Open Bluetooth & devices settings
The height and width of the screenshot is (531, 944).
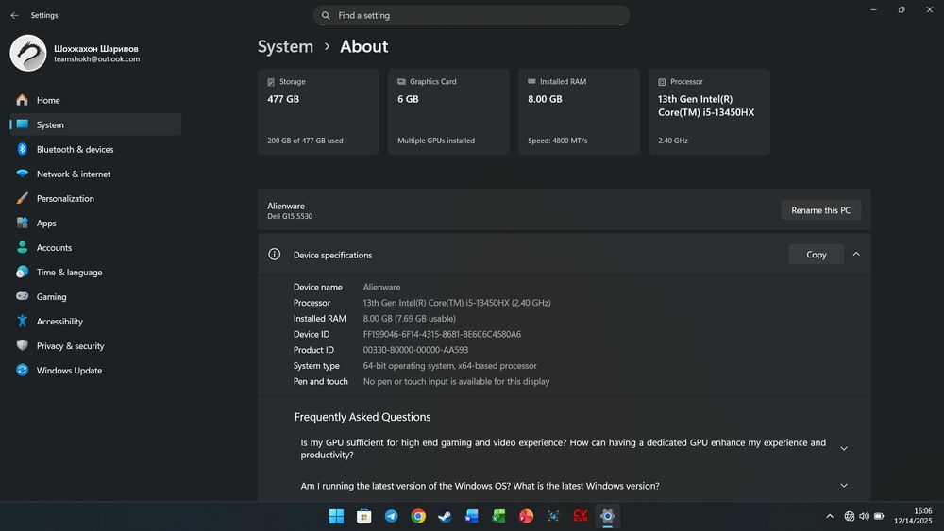coord(95,149)
